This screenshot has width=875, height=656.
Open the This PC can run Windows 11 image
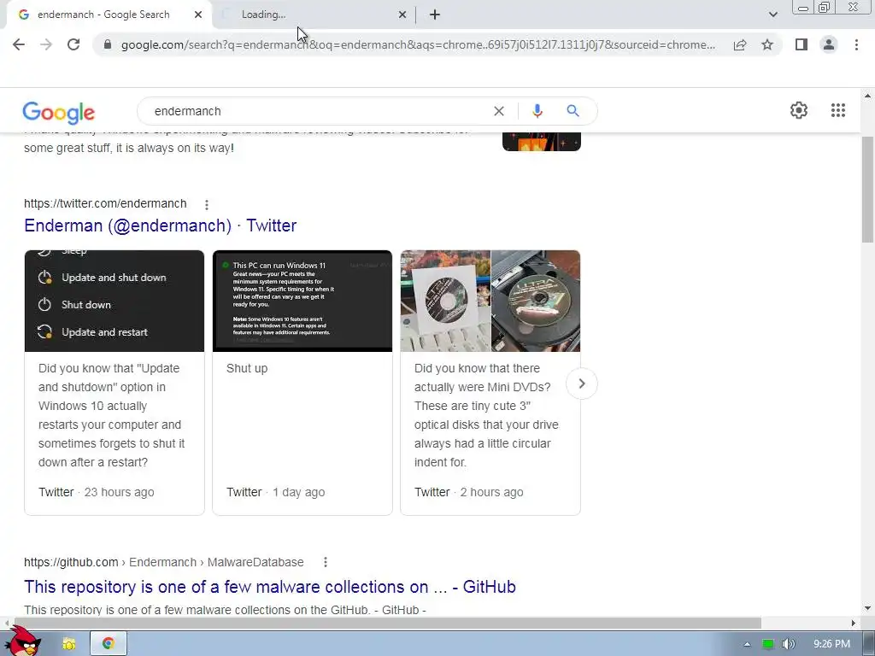(302, 301)
